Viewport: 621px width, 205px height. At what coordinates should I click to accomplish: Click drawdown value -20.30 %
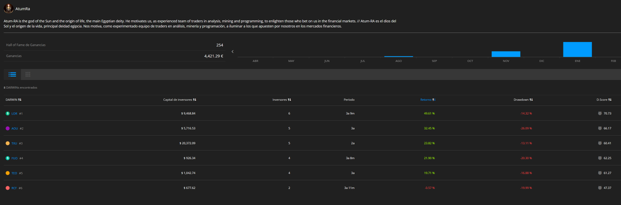(x=526, y=158)
